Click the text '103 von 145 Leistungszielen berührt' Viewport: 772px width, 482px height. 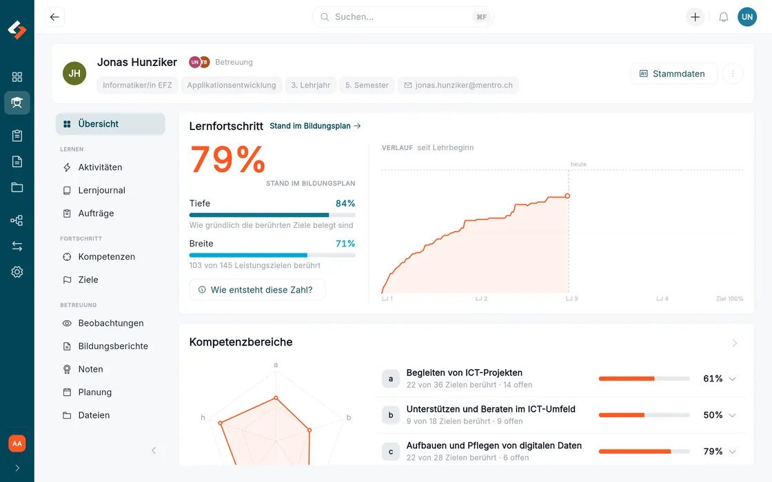pos(254,265)
